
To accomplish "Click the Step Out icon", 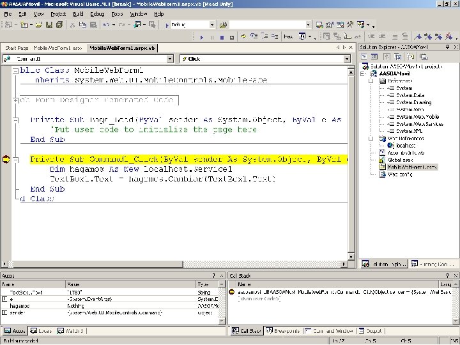I will [x=275, y=36].
